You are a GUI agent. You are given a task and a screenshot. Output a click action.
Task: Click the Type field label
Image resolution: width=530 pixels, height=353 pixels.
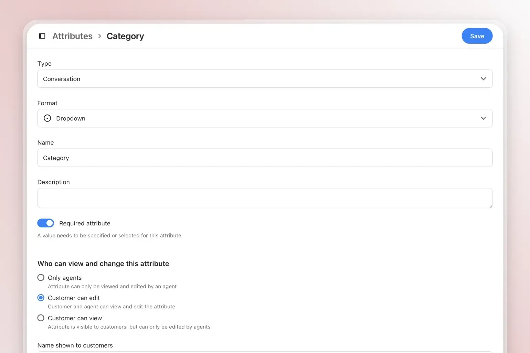pyautogui.click(x=44, y=64)
